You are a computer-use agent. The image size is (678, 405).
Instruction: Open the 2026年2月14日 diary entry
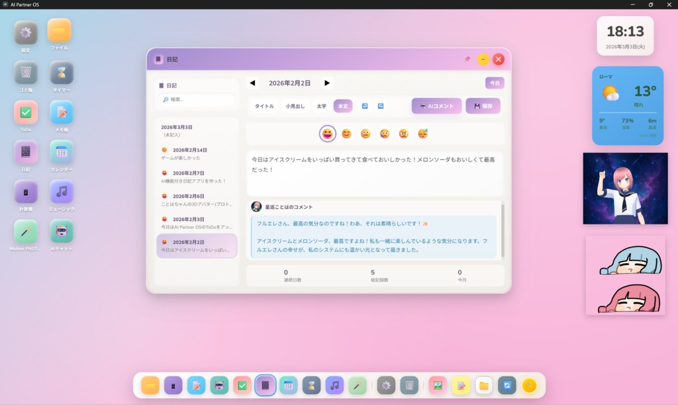pyautogui.click(x=196, y=153)
